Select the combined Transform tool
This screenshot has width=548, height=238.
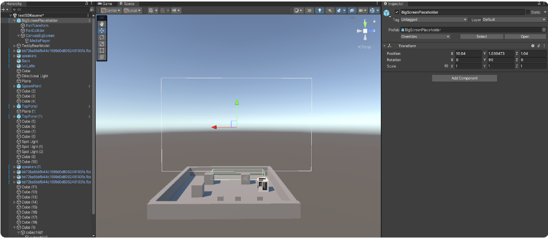point(102,57)
